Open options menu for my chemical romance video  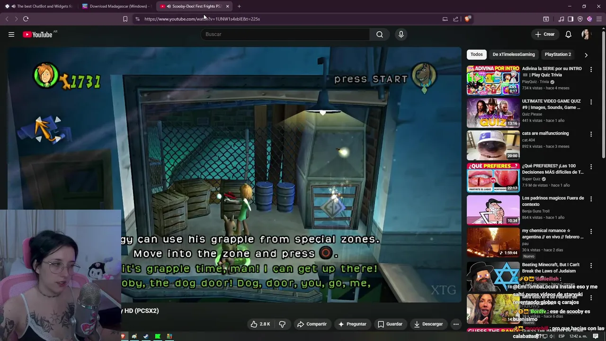point(591,232)
